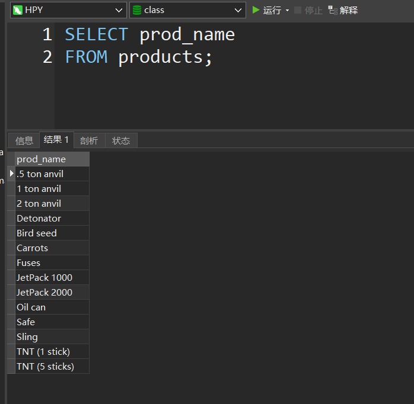The height and width of the screenshot is (404, 414).
Task: Click the 运行 run button label
Action: 272,11
